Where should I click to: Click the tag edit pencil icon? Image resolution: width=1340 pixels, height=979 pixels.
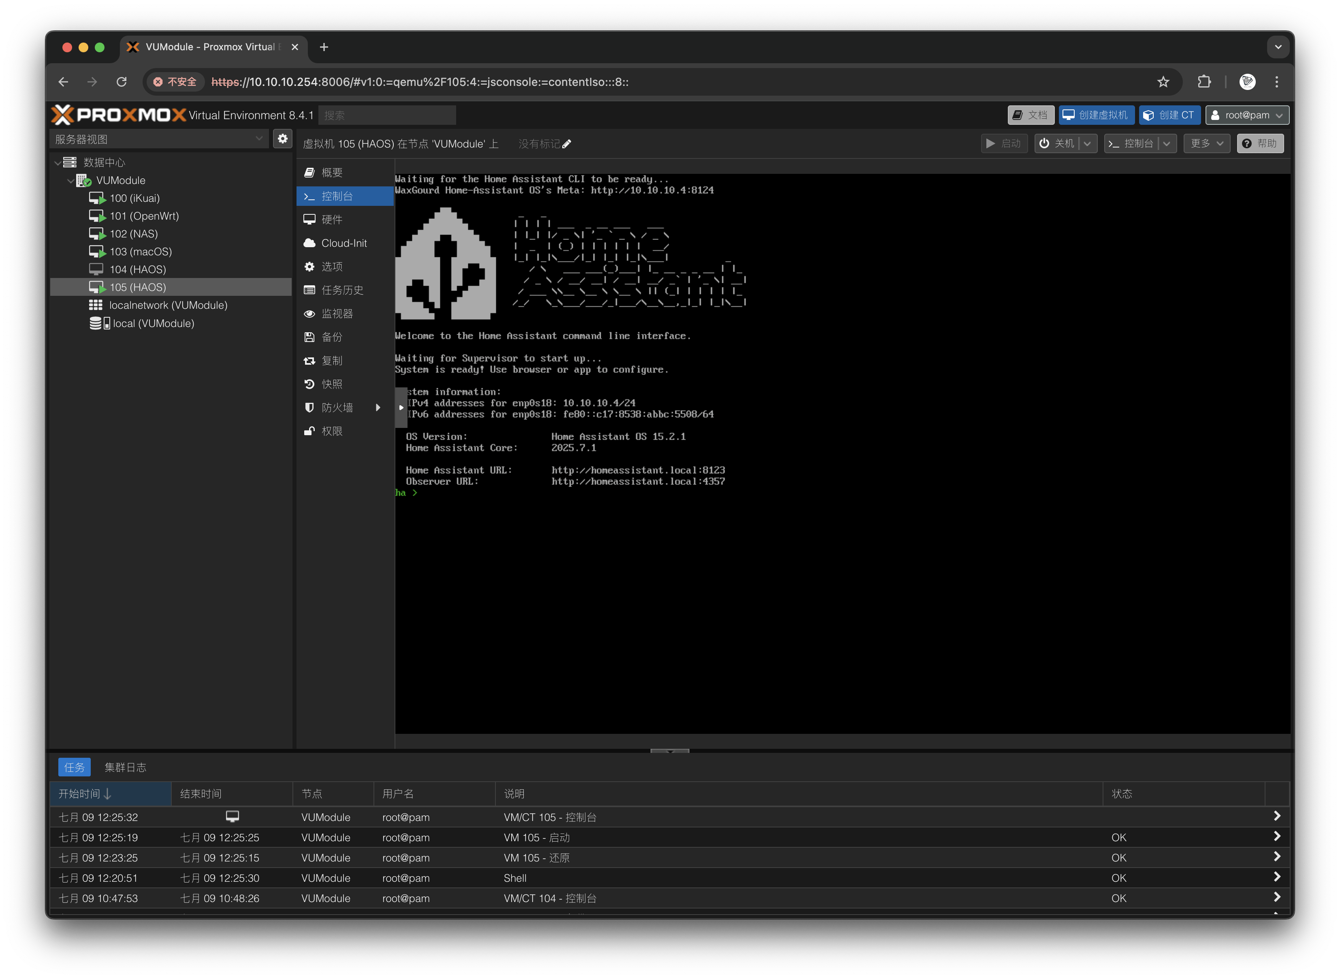566,144
